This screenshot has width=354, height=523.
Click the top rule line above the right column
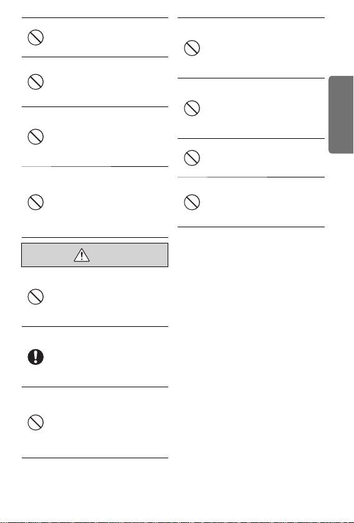(x=251, y=17)
